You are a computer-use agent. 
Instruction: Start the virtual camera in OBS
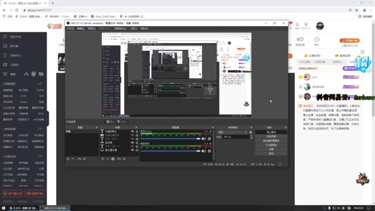pos(271,141)
